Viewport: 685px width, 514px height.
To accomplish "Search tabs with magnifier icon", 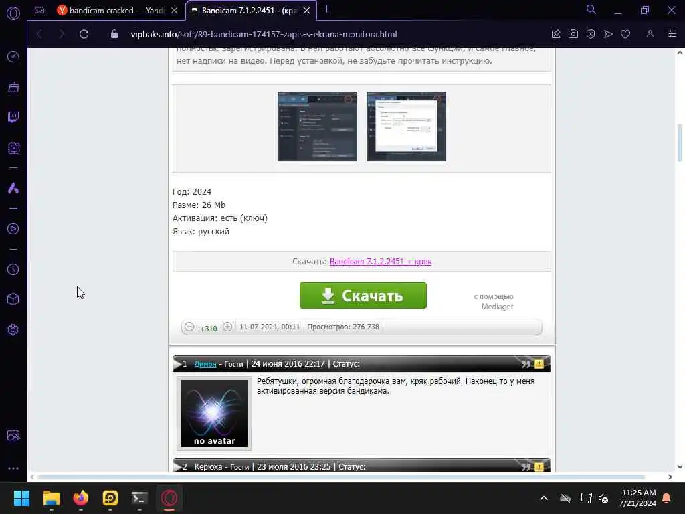I will click(591, 9).
